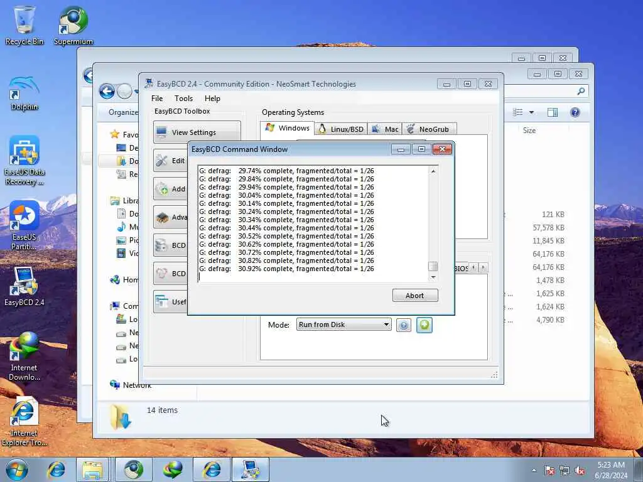This screenshot has width=643, height=482.
Task: Click the Windows Start button
Action: 17,469
